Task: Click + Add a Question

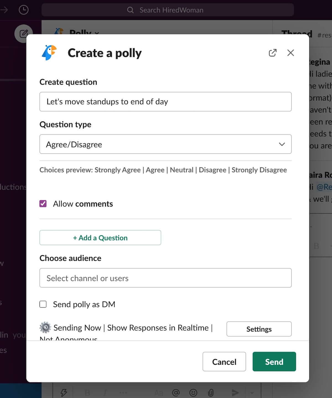Action: (x=100, y=238)
